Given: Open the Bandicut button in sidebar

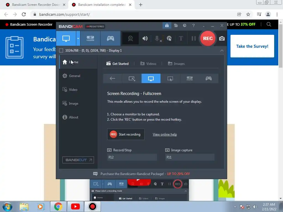Looking at the screenshot, I should tap(78, 160).
